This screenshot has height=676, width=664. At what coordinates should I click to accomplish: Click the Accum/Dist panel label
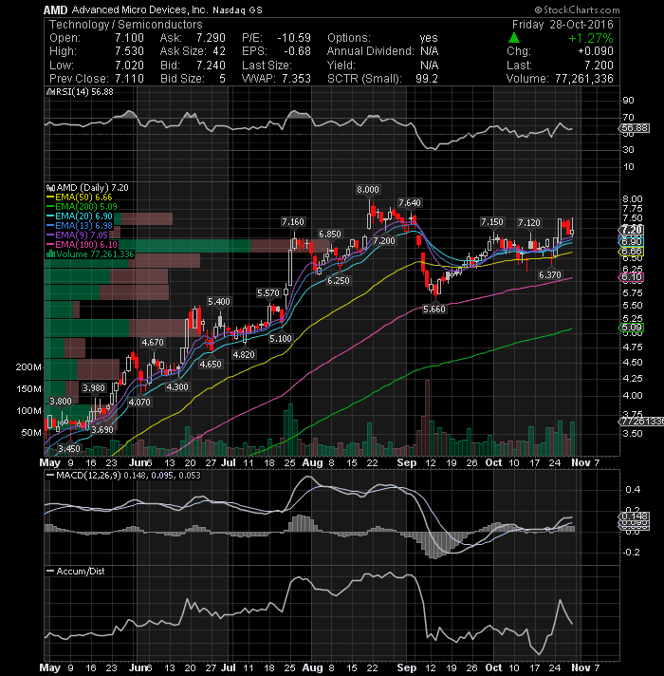(x=81, y=572)
